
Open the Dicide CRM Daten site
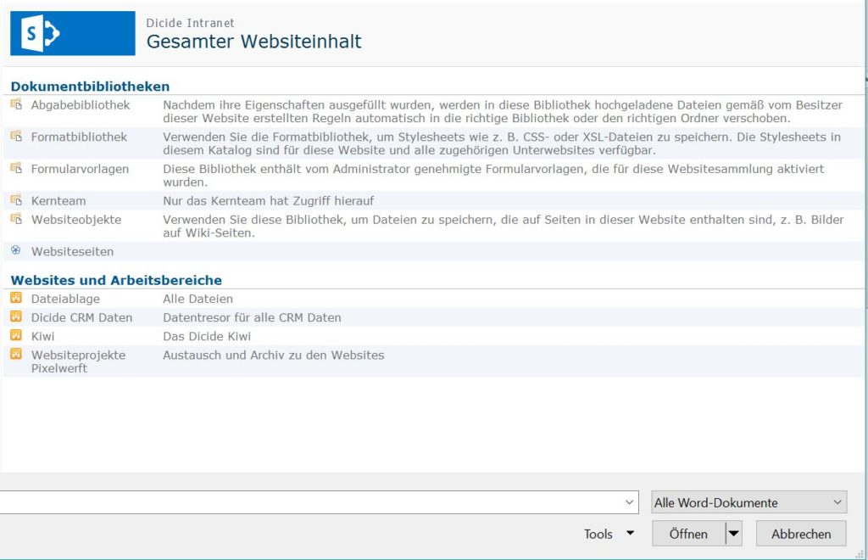pos(81,318)
